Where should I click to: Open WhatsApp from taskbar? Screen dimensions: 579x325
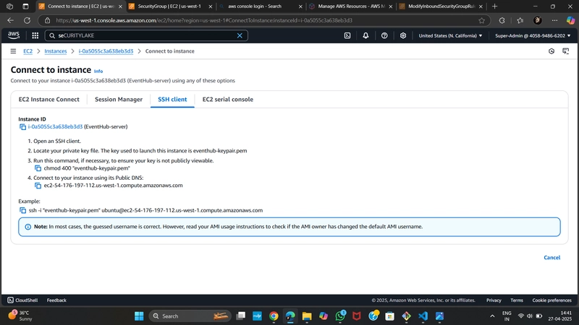click(x=340, y=316)
